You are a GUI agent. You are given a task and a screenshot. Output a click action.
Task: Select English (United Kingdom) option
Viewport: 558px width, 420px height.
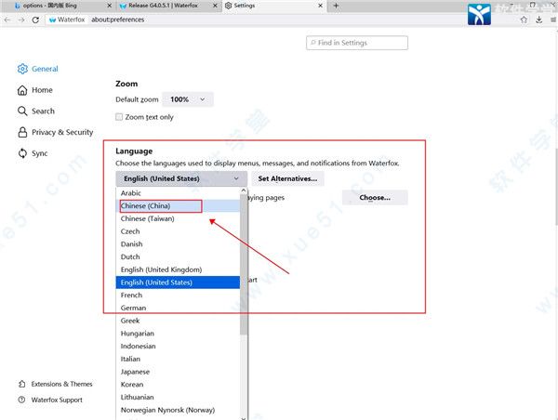click(178, 269)
